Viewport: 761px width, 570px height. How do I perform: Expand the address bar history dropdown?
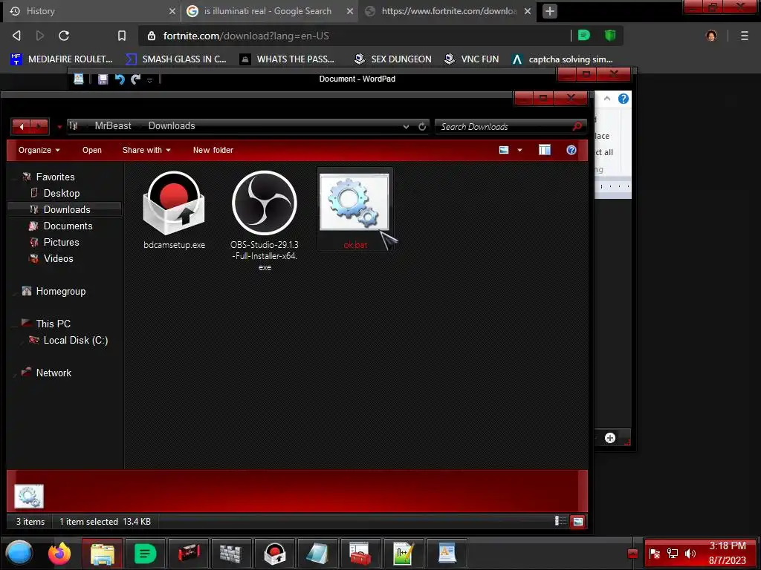point(406,126)
